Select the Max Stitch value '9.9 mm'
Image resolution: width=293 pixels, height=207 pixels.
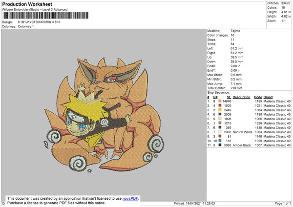pos(236,75)
